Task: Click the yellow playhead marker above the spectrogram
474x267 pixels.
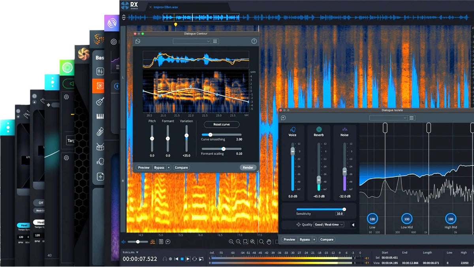Action: 176,24
